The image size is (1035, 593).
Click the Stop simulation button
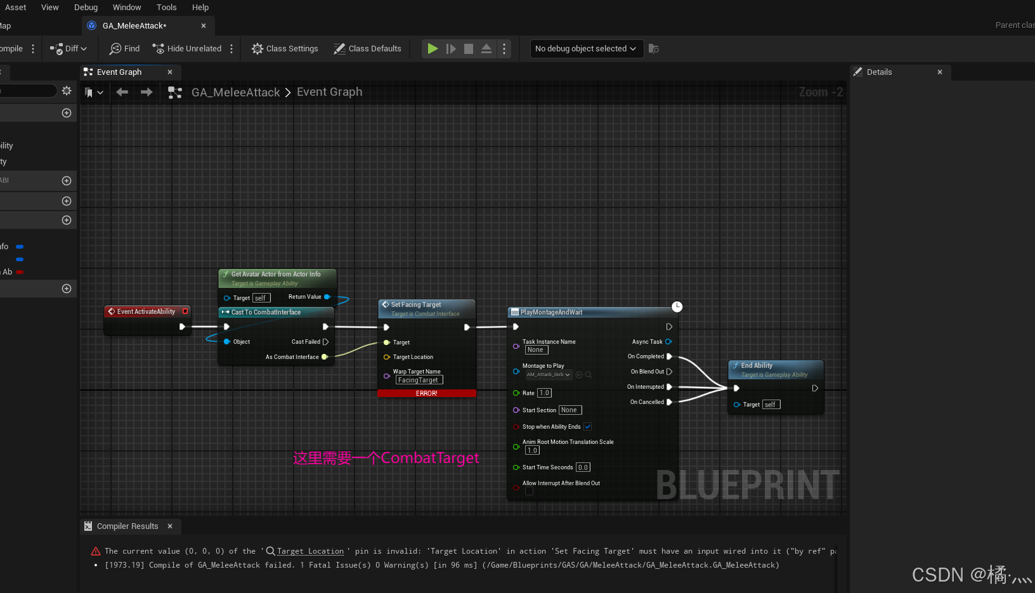469,49
